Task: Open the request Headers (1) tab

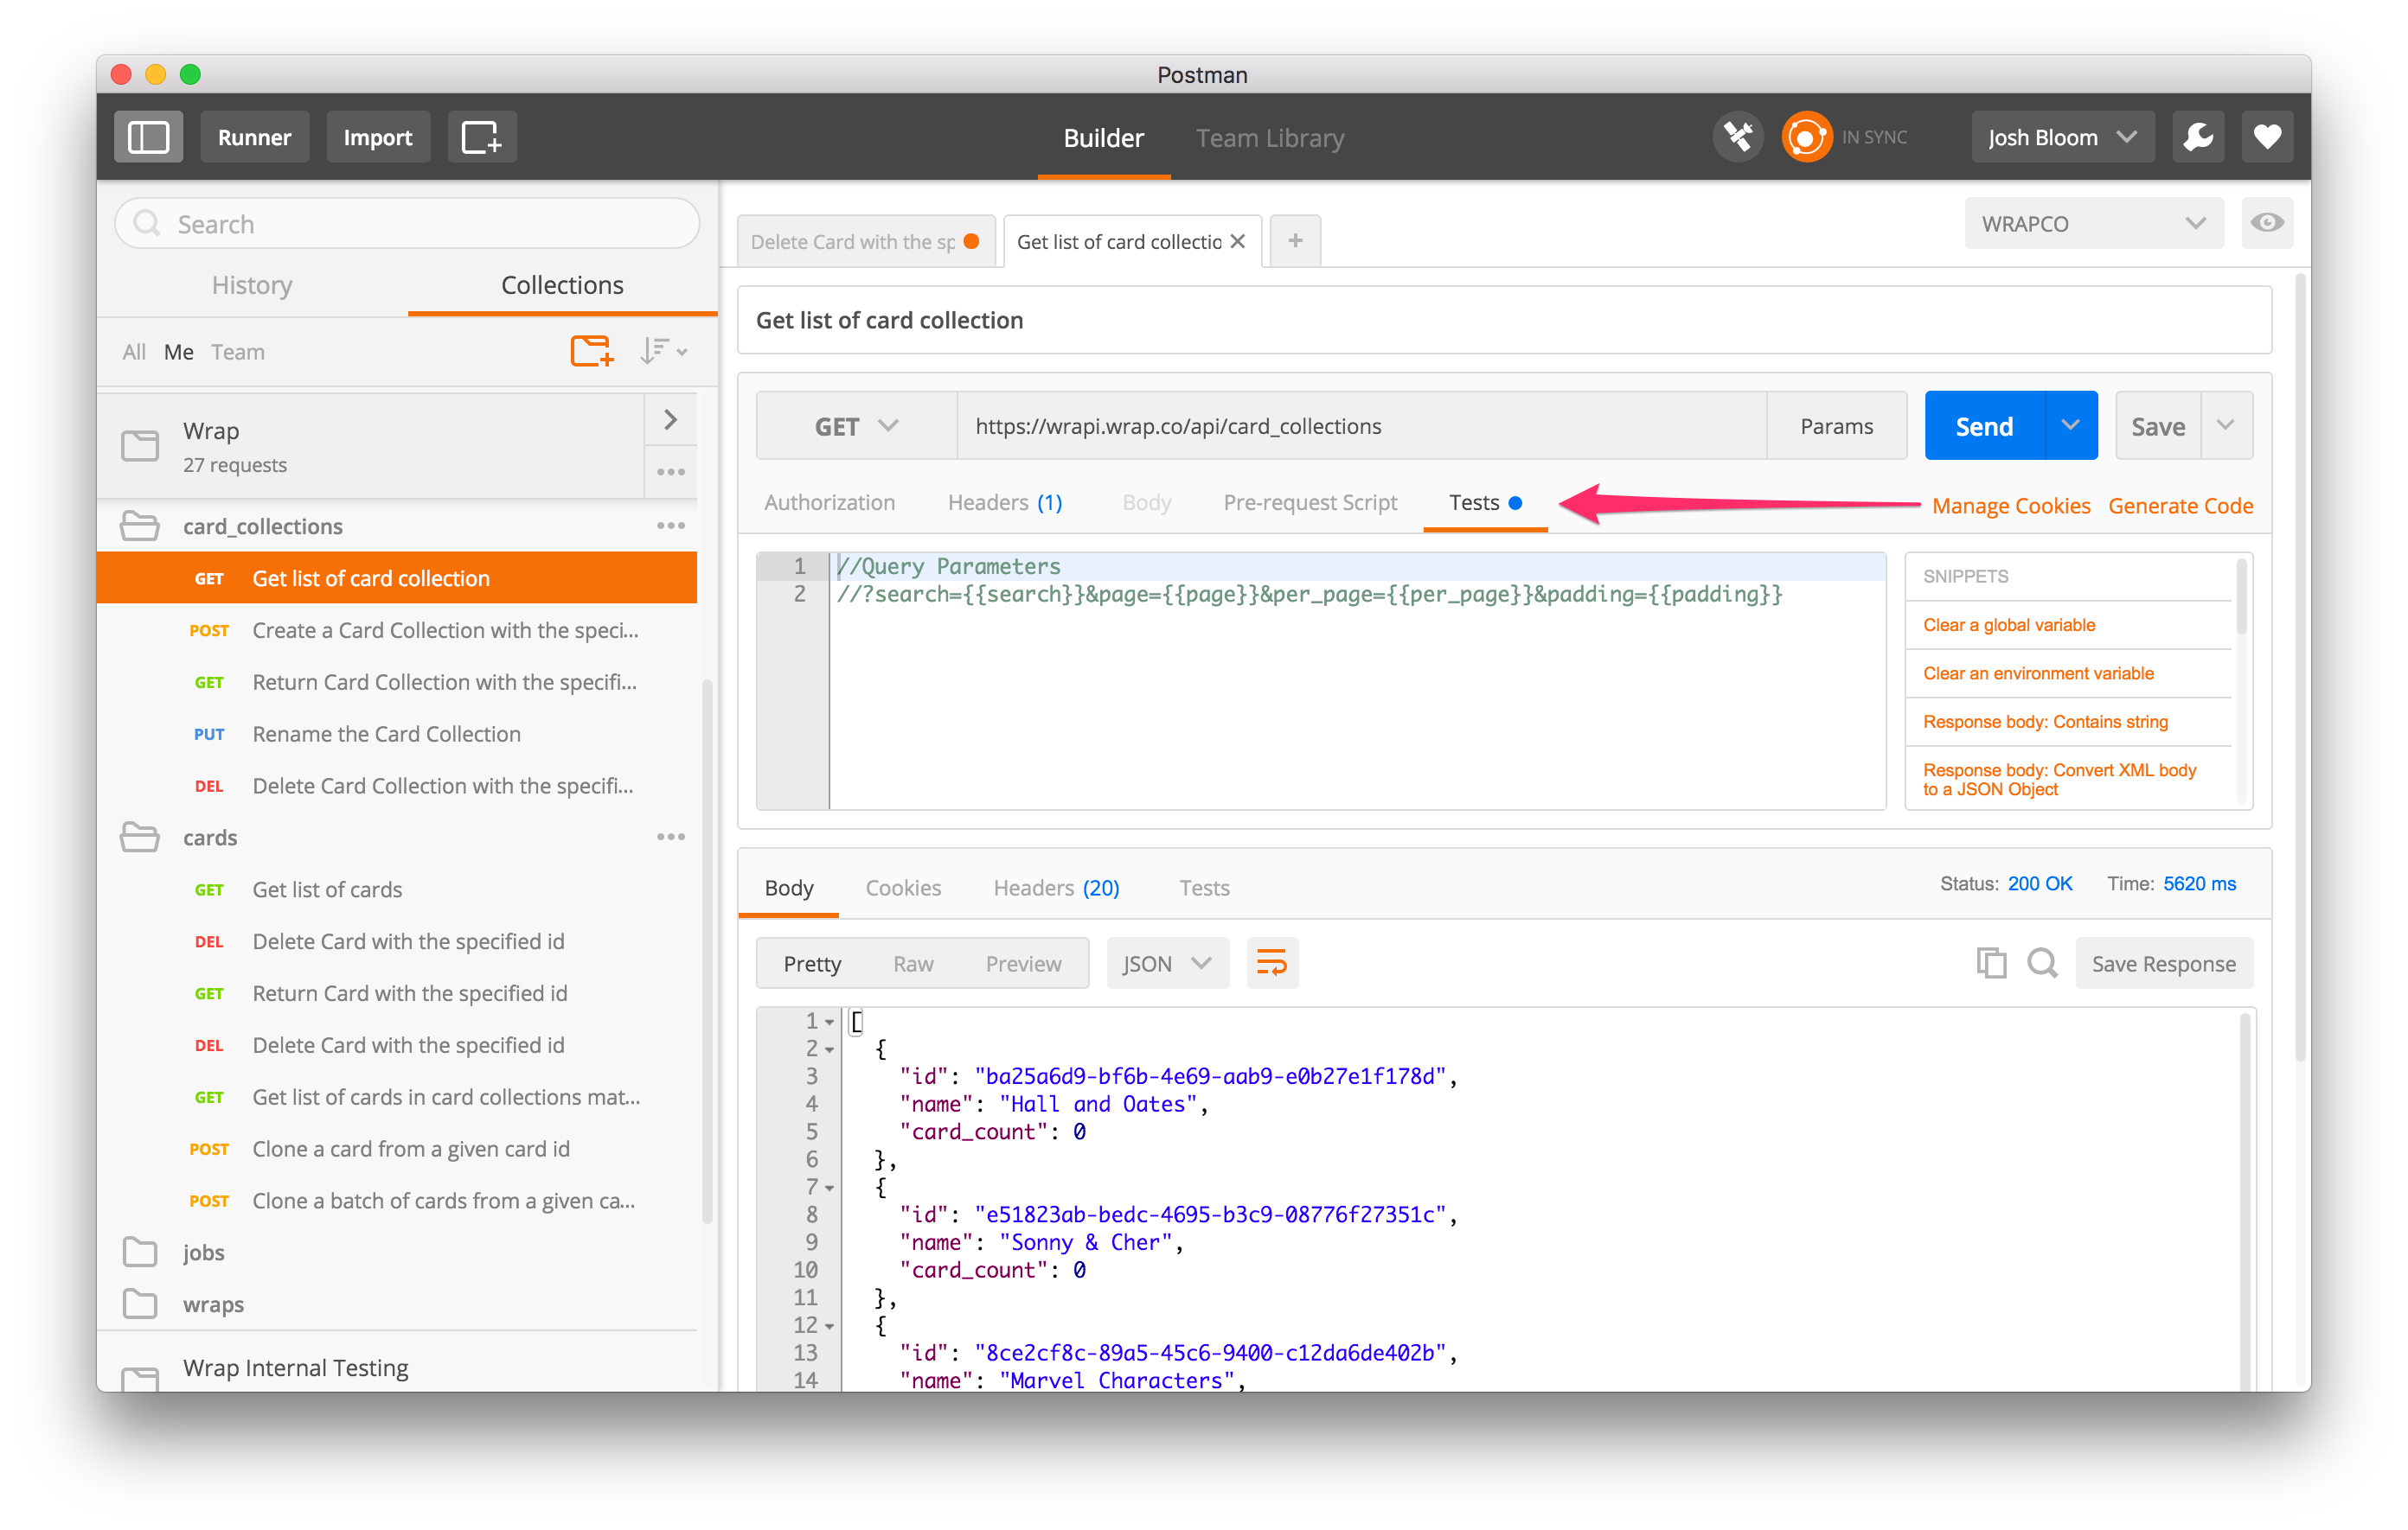Action: point(1005,501)
